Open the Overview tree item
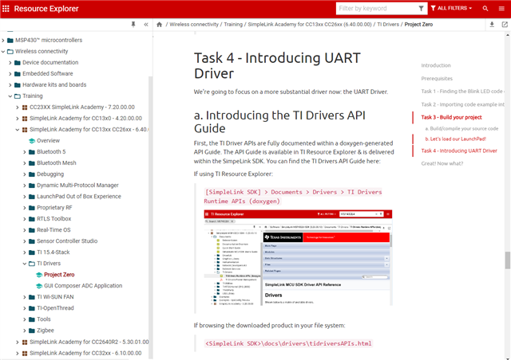 (48, 140)
